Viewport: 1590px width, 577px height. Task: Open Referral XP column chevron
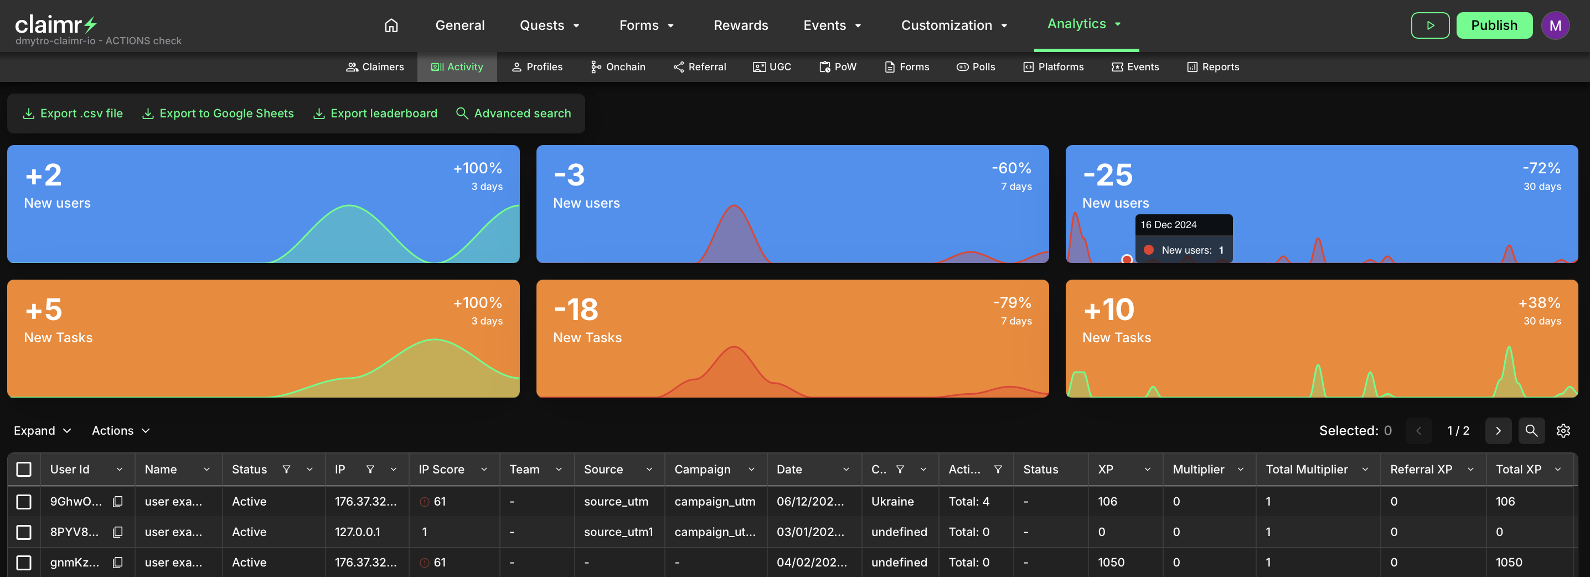pyautogui.click(x=1470, y=469)
